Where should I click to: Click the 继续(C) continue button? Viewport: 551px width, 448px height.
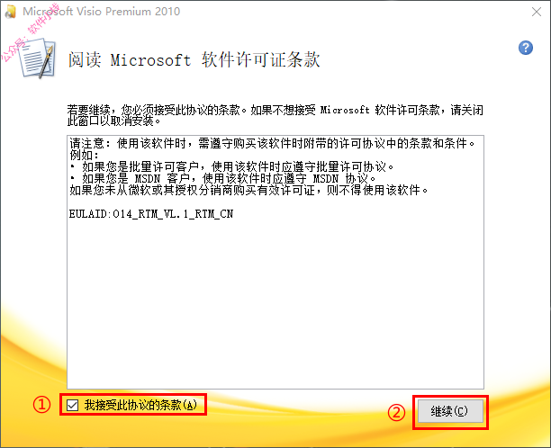(450, 411)
